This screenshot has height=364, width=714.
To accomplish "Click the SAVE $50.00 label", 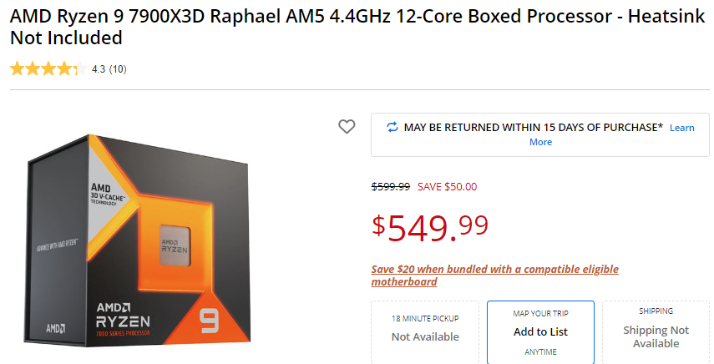I will tap(447, 187).
